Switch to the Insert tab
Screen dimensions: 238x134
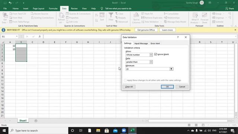point(26,9)
